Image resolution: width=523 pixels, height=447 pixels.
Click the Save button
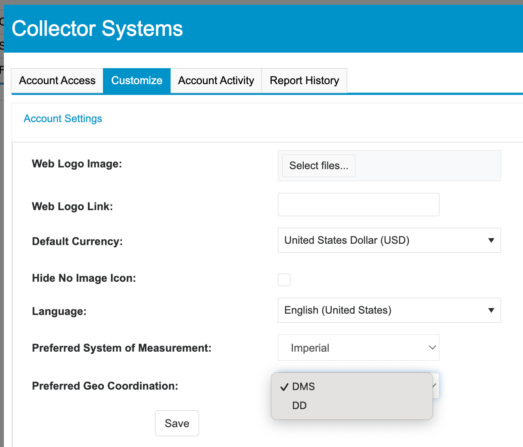177,423
